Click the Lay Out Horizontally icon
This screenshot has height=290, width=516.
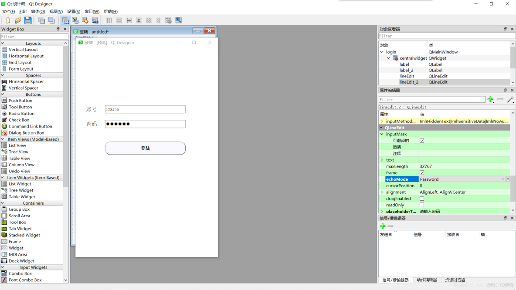point(109,20)
